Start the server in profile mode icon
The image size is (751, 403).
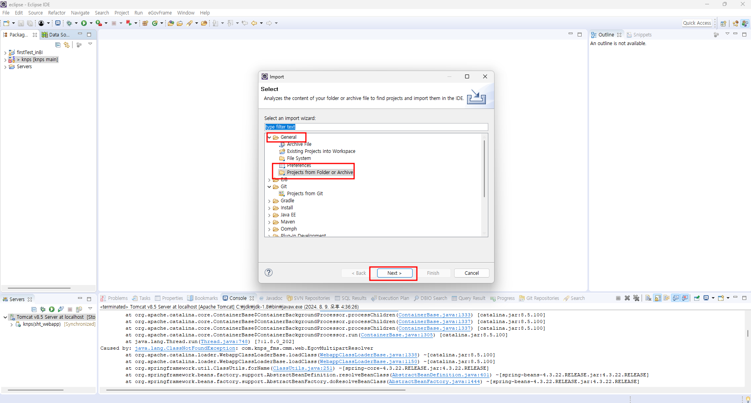(61, 309)
